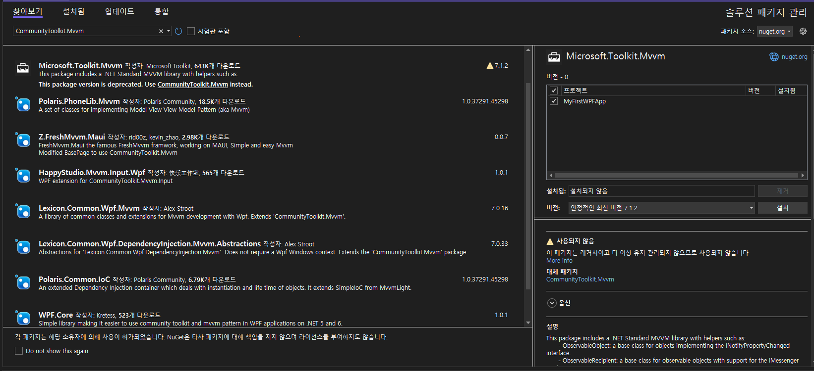This screenshot has height=371, width=814.
Task: Refresh the package search results
Action: pos(178,31)
